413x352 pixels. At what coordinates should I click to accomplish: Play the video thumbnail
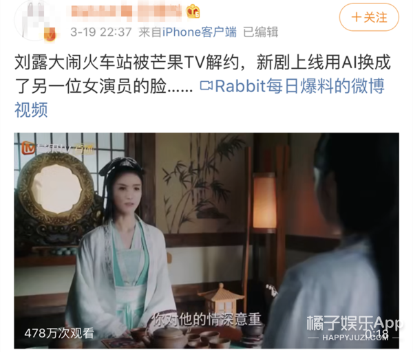pyautogui.click(x=206, y=241)
